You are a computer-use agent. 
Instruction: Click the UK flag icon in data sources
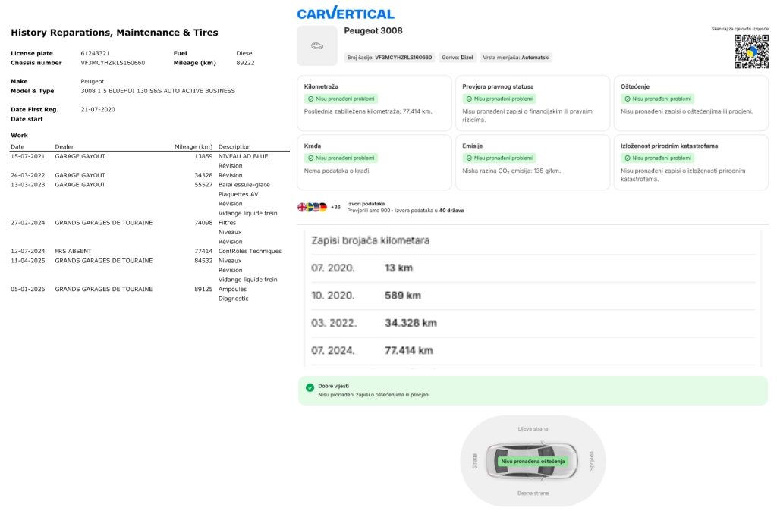tap(302, 207)
